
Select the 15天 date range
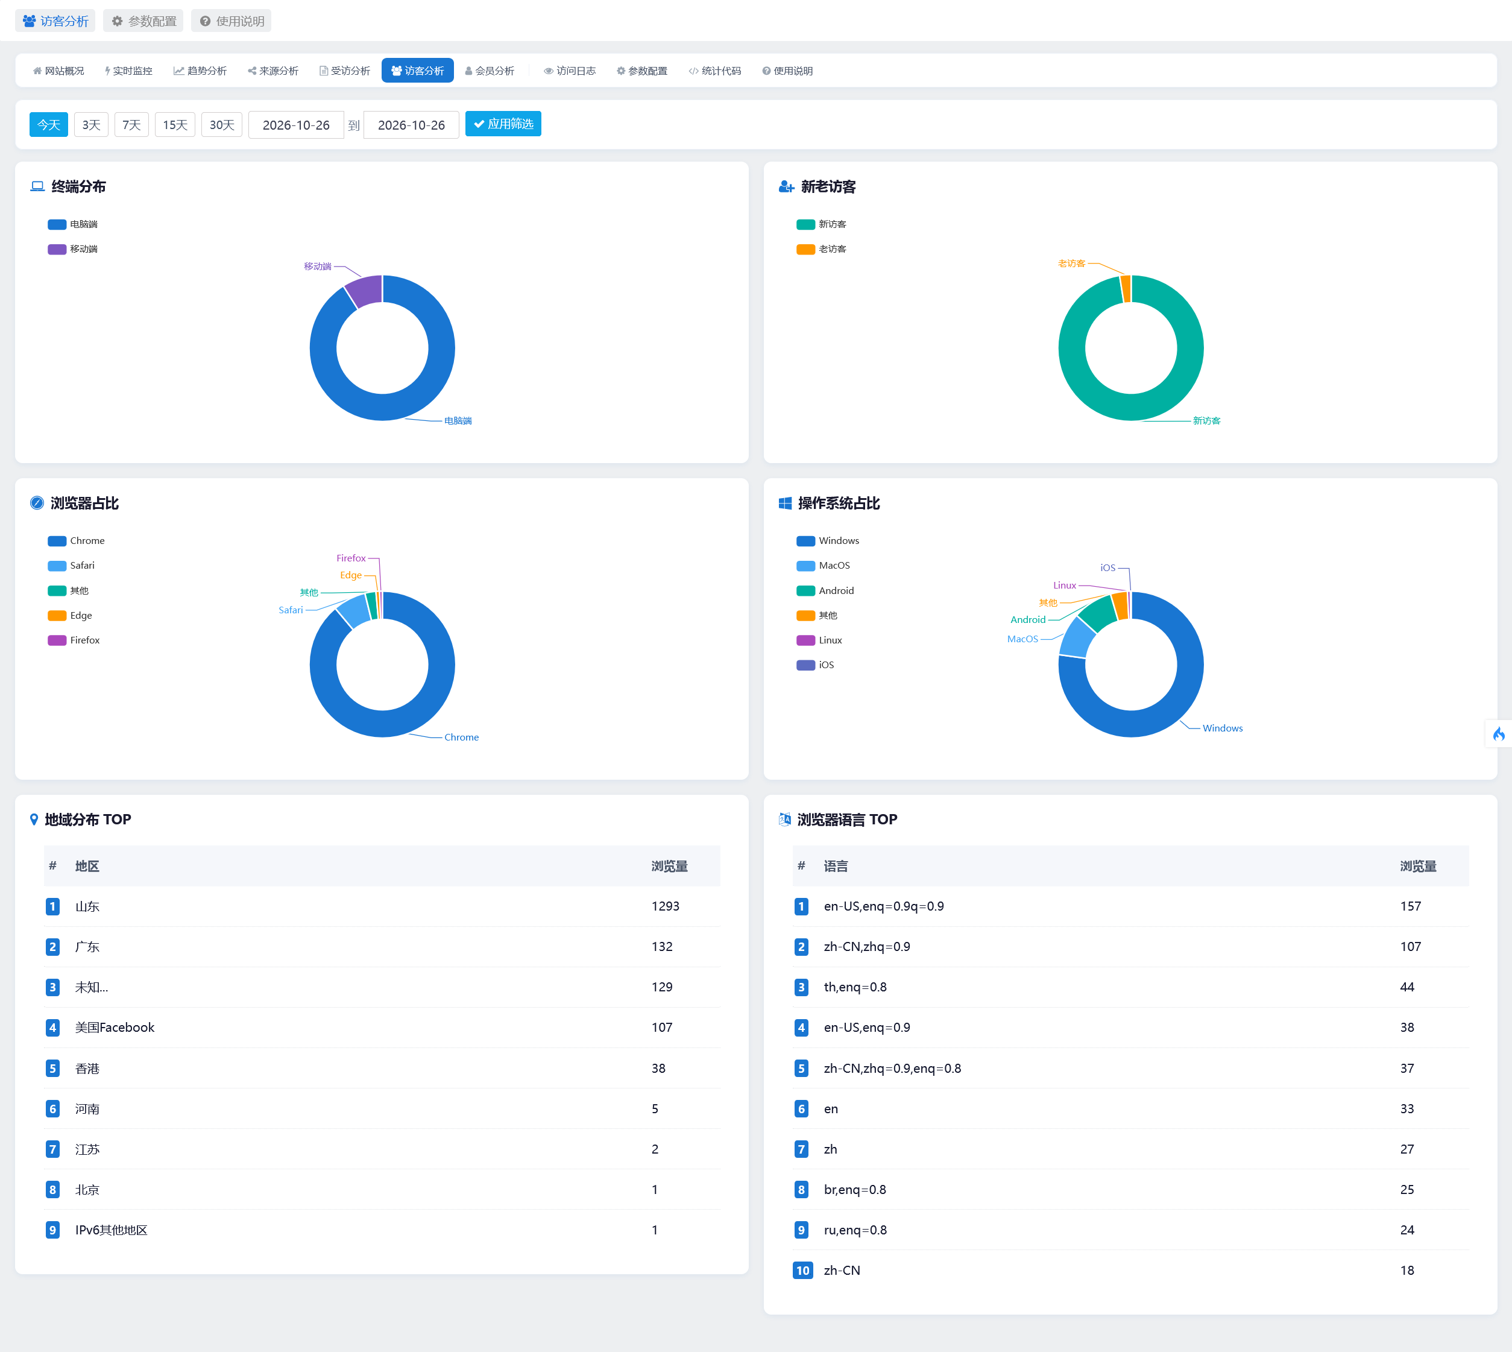pyautogui.click(x=175, y=125)
